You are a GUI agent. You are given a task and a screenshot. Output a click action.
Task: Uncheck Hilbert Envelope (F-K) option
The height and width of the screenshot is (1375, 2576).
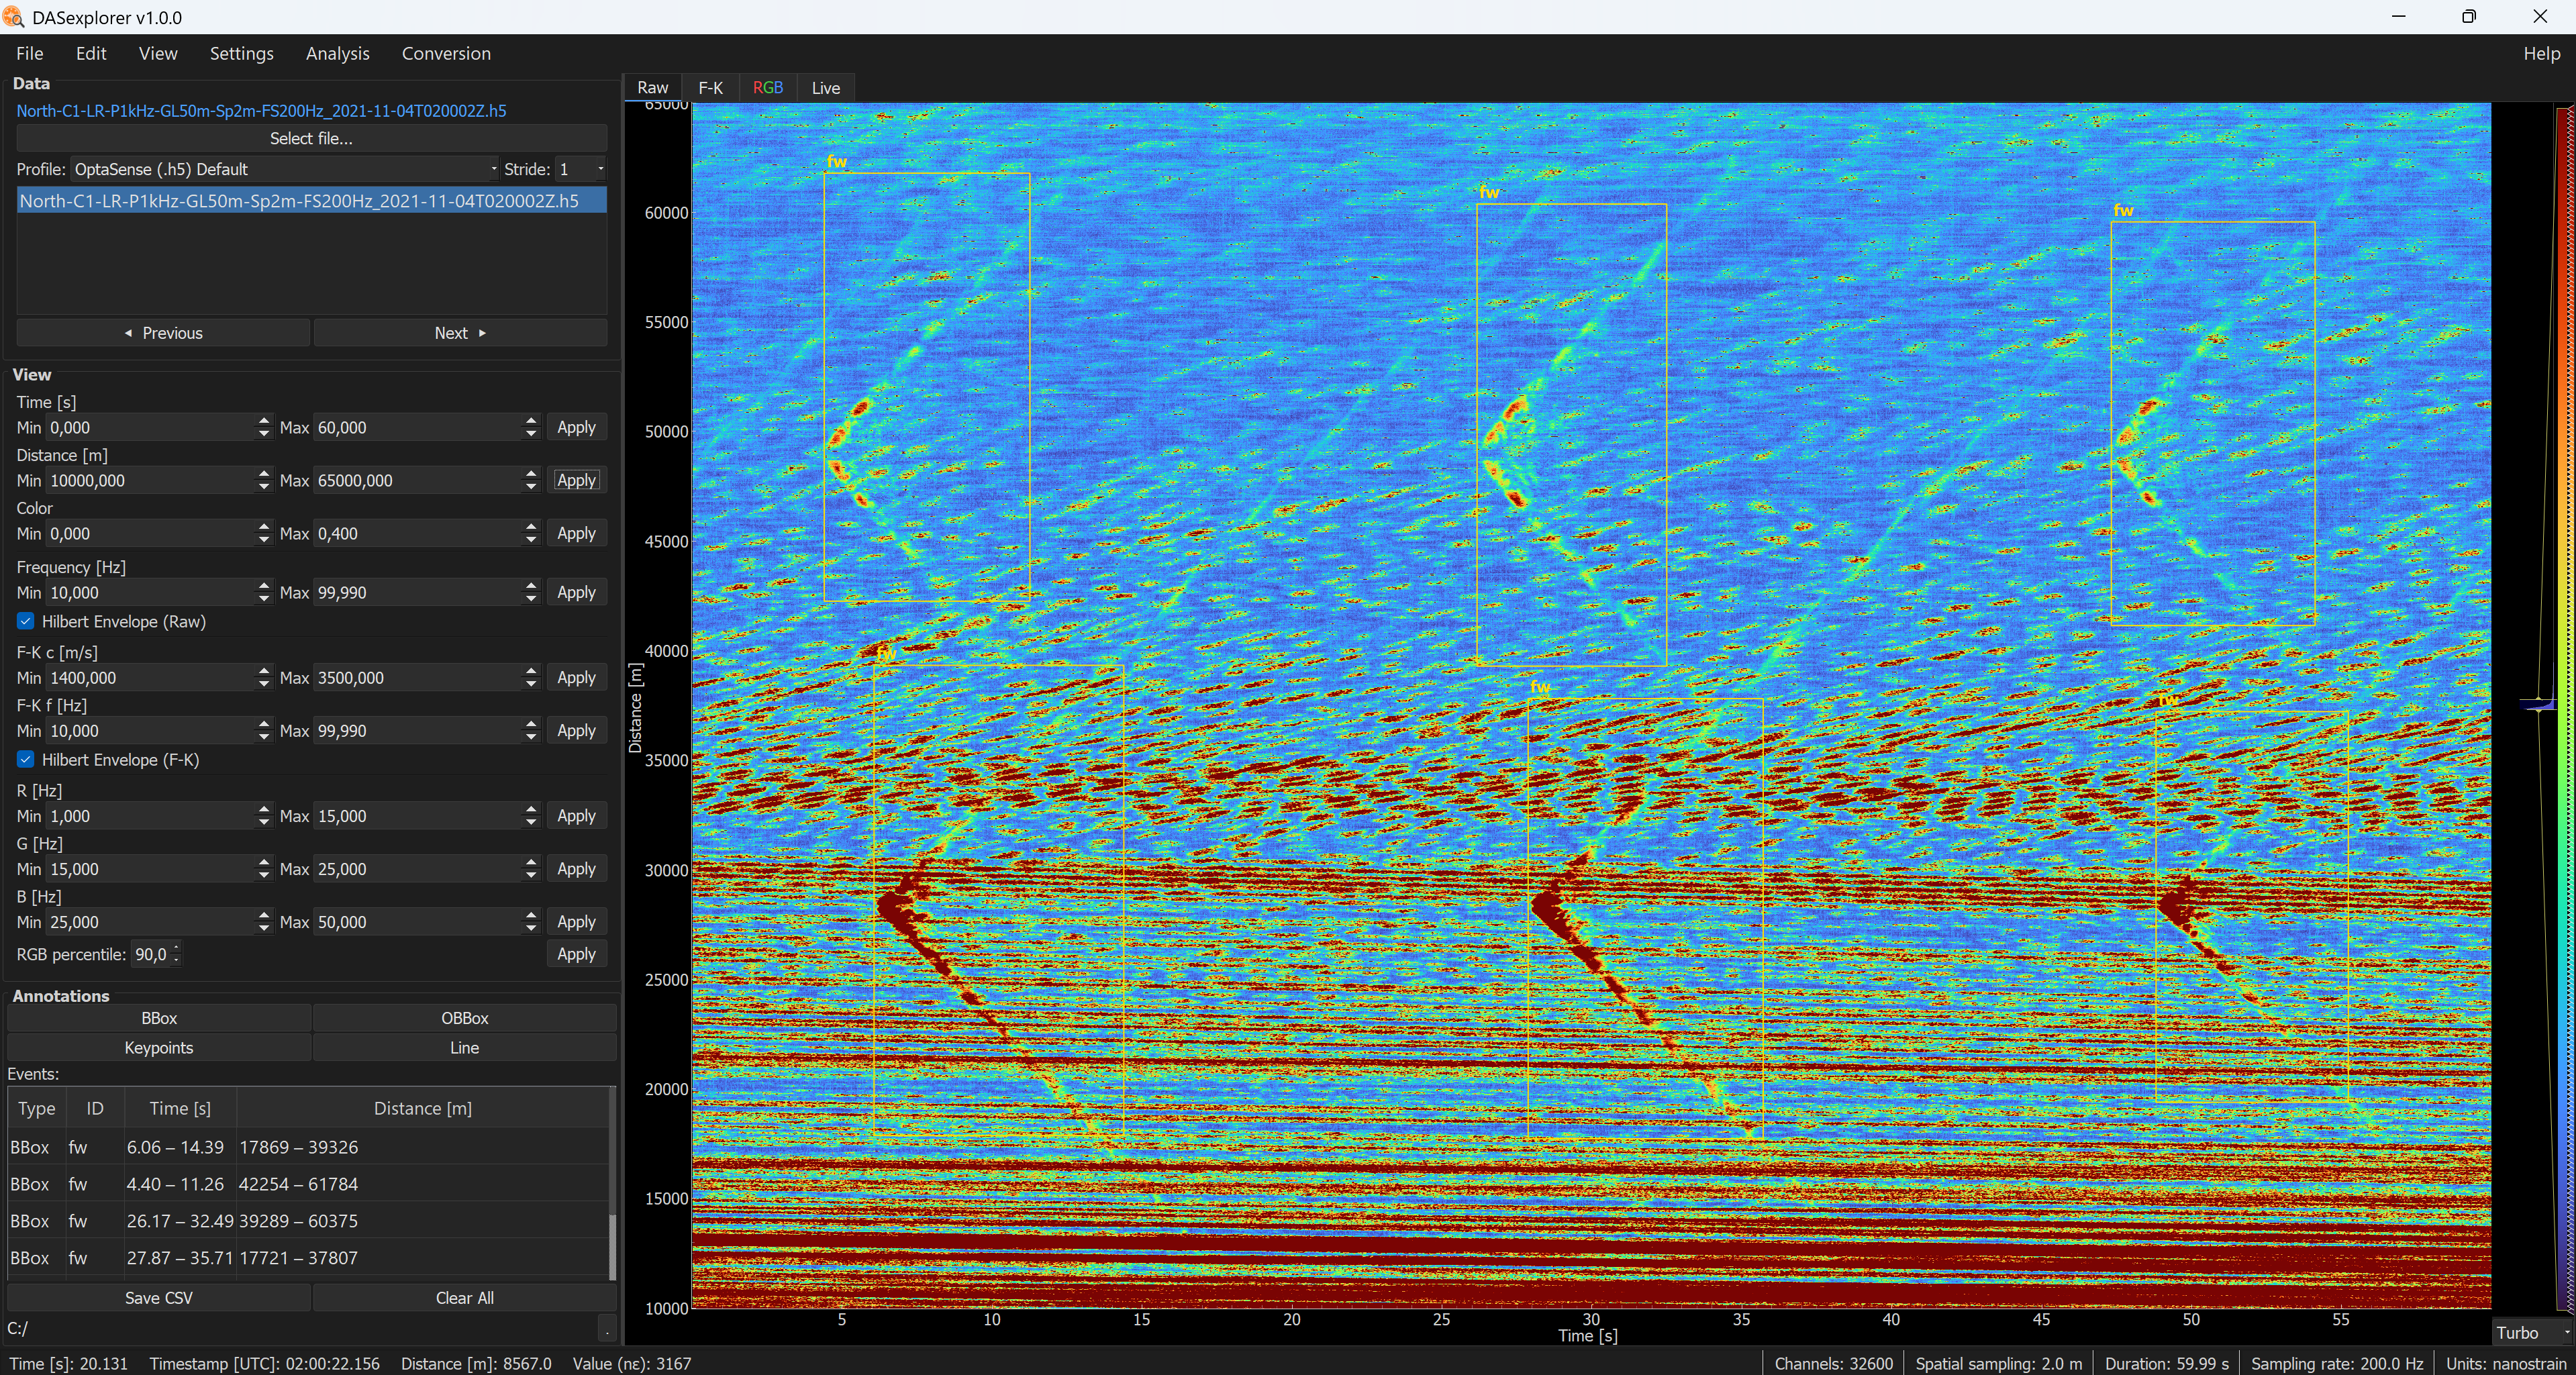[26, 760]
